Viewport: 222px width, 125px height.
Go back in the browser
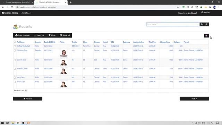[3, 7]
